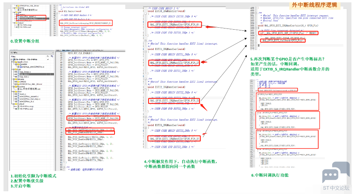Collapse the Output folder in lower workspace tree
This screenshot has width=353, height=194.
point(14,104)
